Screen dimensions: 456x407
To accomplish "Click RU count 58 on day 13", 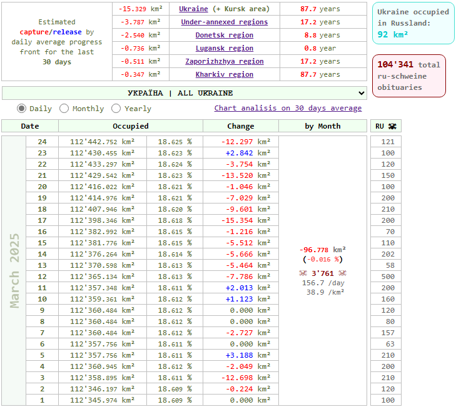I will coord(390,265).
